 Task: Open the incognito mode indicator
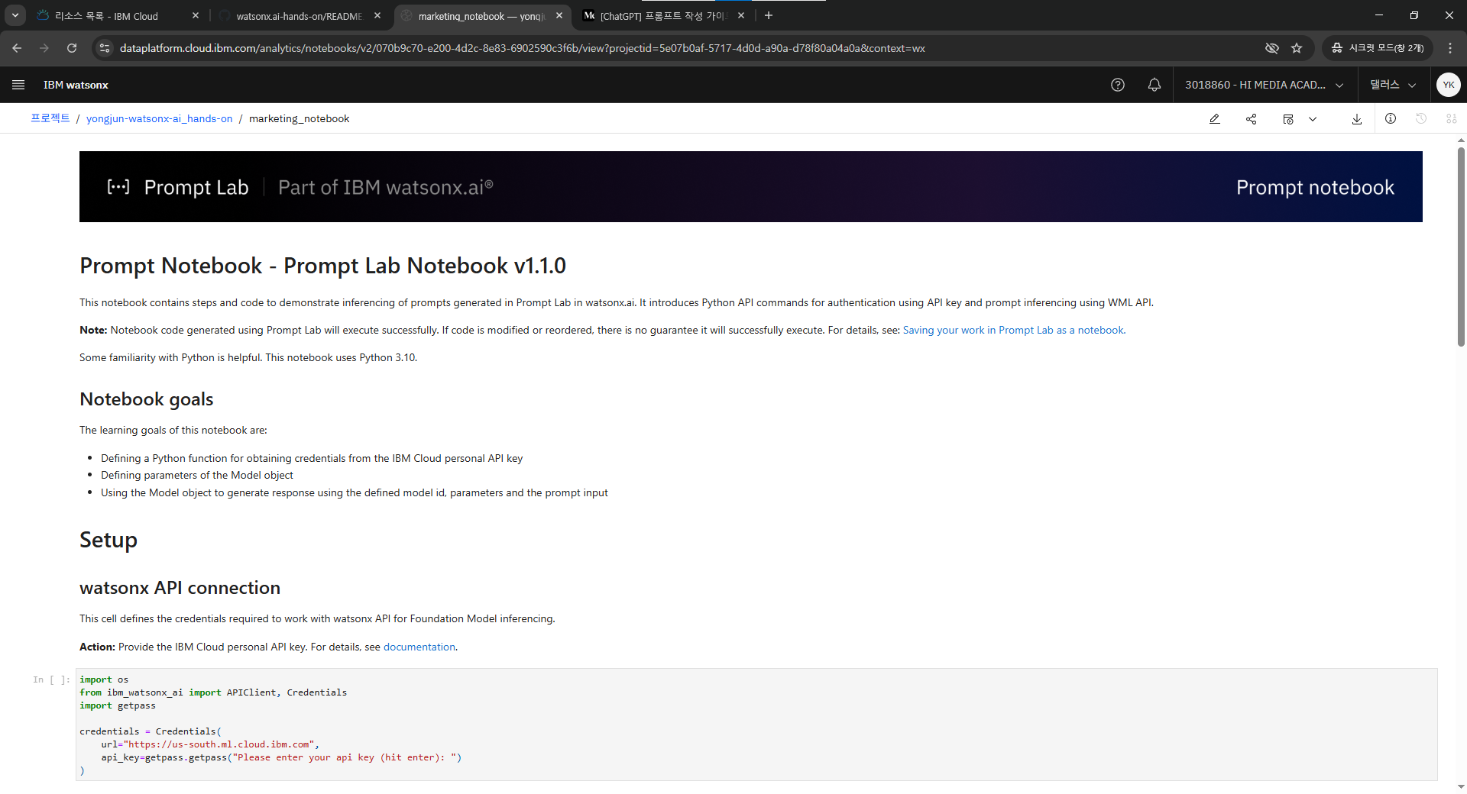[1378, 48]
